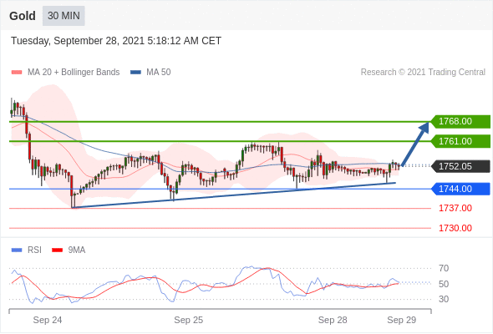Click the 1744.00 blue pivot price tag
This screenshot has height=334, width=493.
(x=460, y=189)
